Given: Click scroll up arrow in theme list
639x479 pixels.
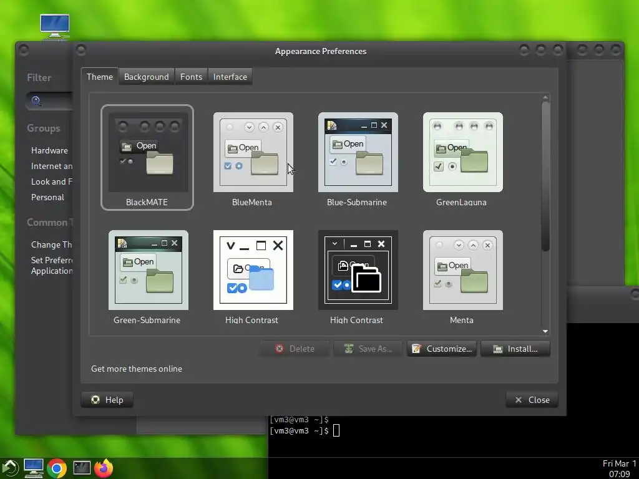Looking at the screenshot, I should click(x=545, y=98).
